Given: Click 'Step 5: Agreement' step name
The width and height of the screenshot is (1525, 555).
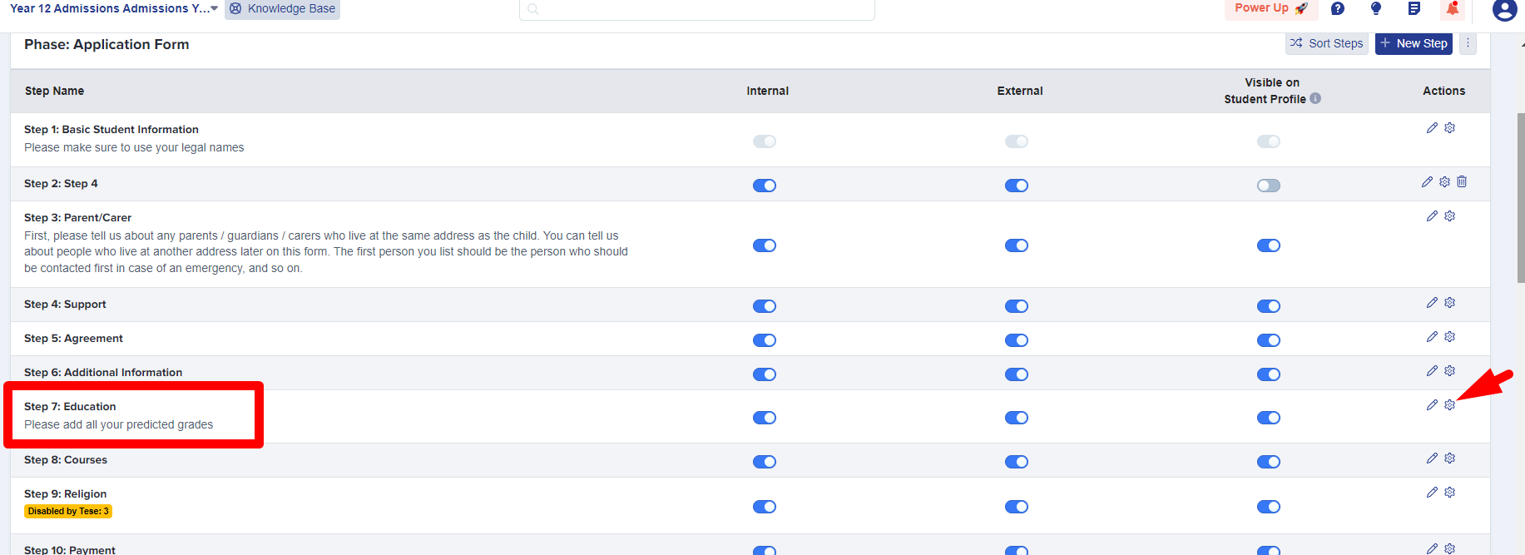Looking at the screenshot, I should pos(73,338).
